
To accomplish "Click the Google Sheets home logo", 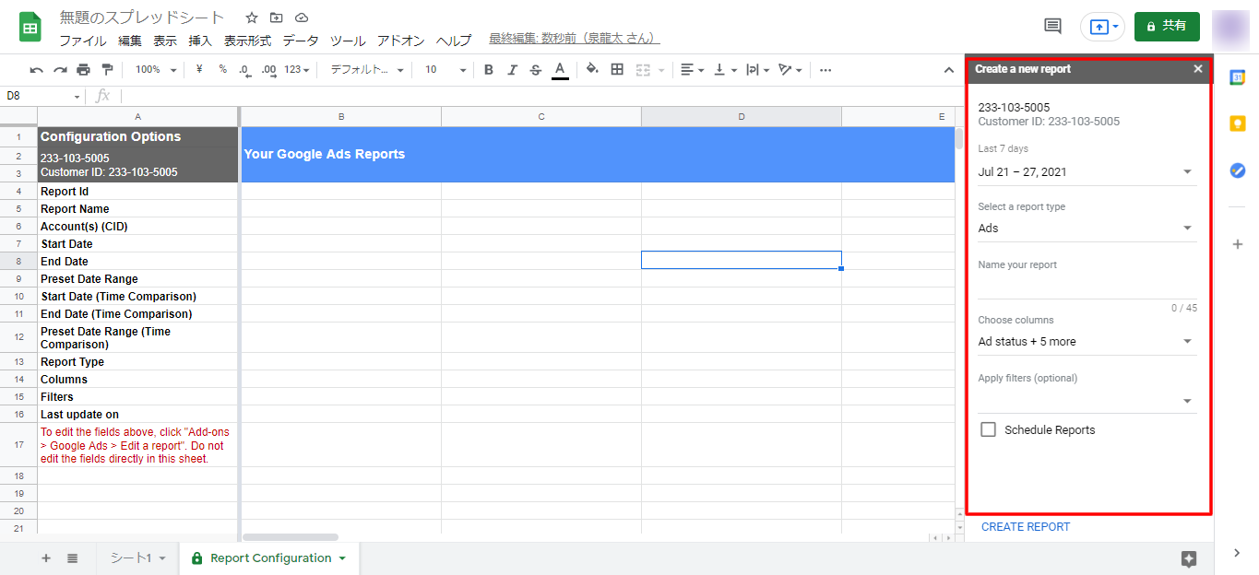I will pyautogui.click(x=30, y=27).
